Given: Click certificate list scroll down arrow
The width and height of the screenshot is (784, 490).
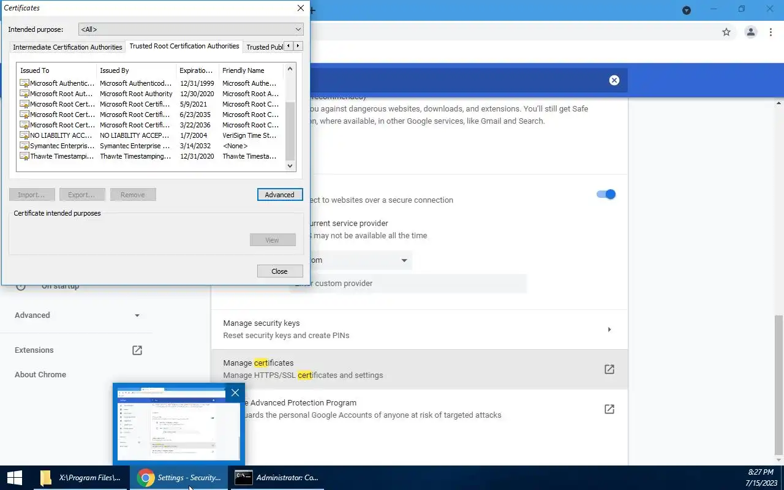Looking at the screenshot, I should (x=290, y=165).
